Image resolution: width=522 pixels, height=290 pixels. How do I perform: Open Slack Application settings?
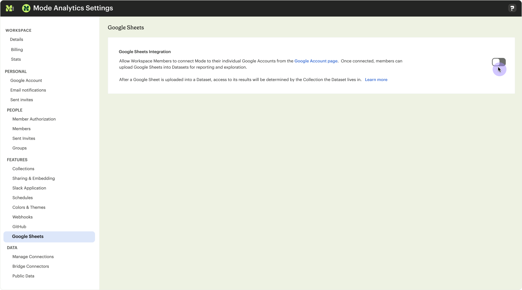pyautogui.click(x=29, y=188)
